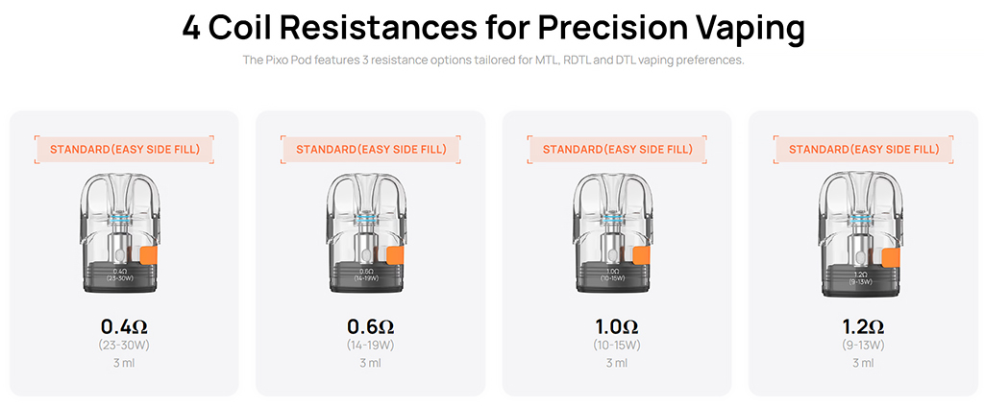Click the orange fill plug on the 1.2Ω pod
This screenshot has height=407, width=984.
click(890, 258)
